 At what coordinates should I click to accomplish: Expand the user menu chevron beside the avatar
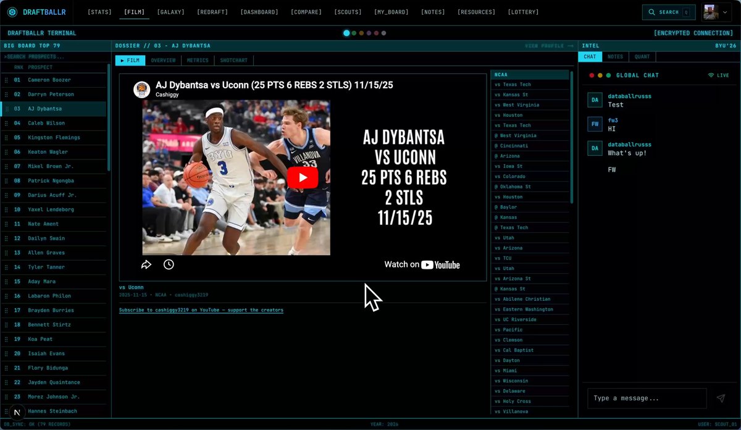725,12
